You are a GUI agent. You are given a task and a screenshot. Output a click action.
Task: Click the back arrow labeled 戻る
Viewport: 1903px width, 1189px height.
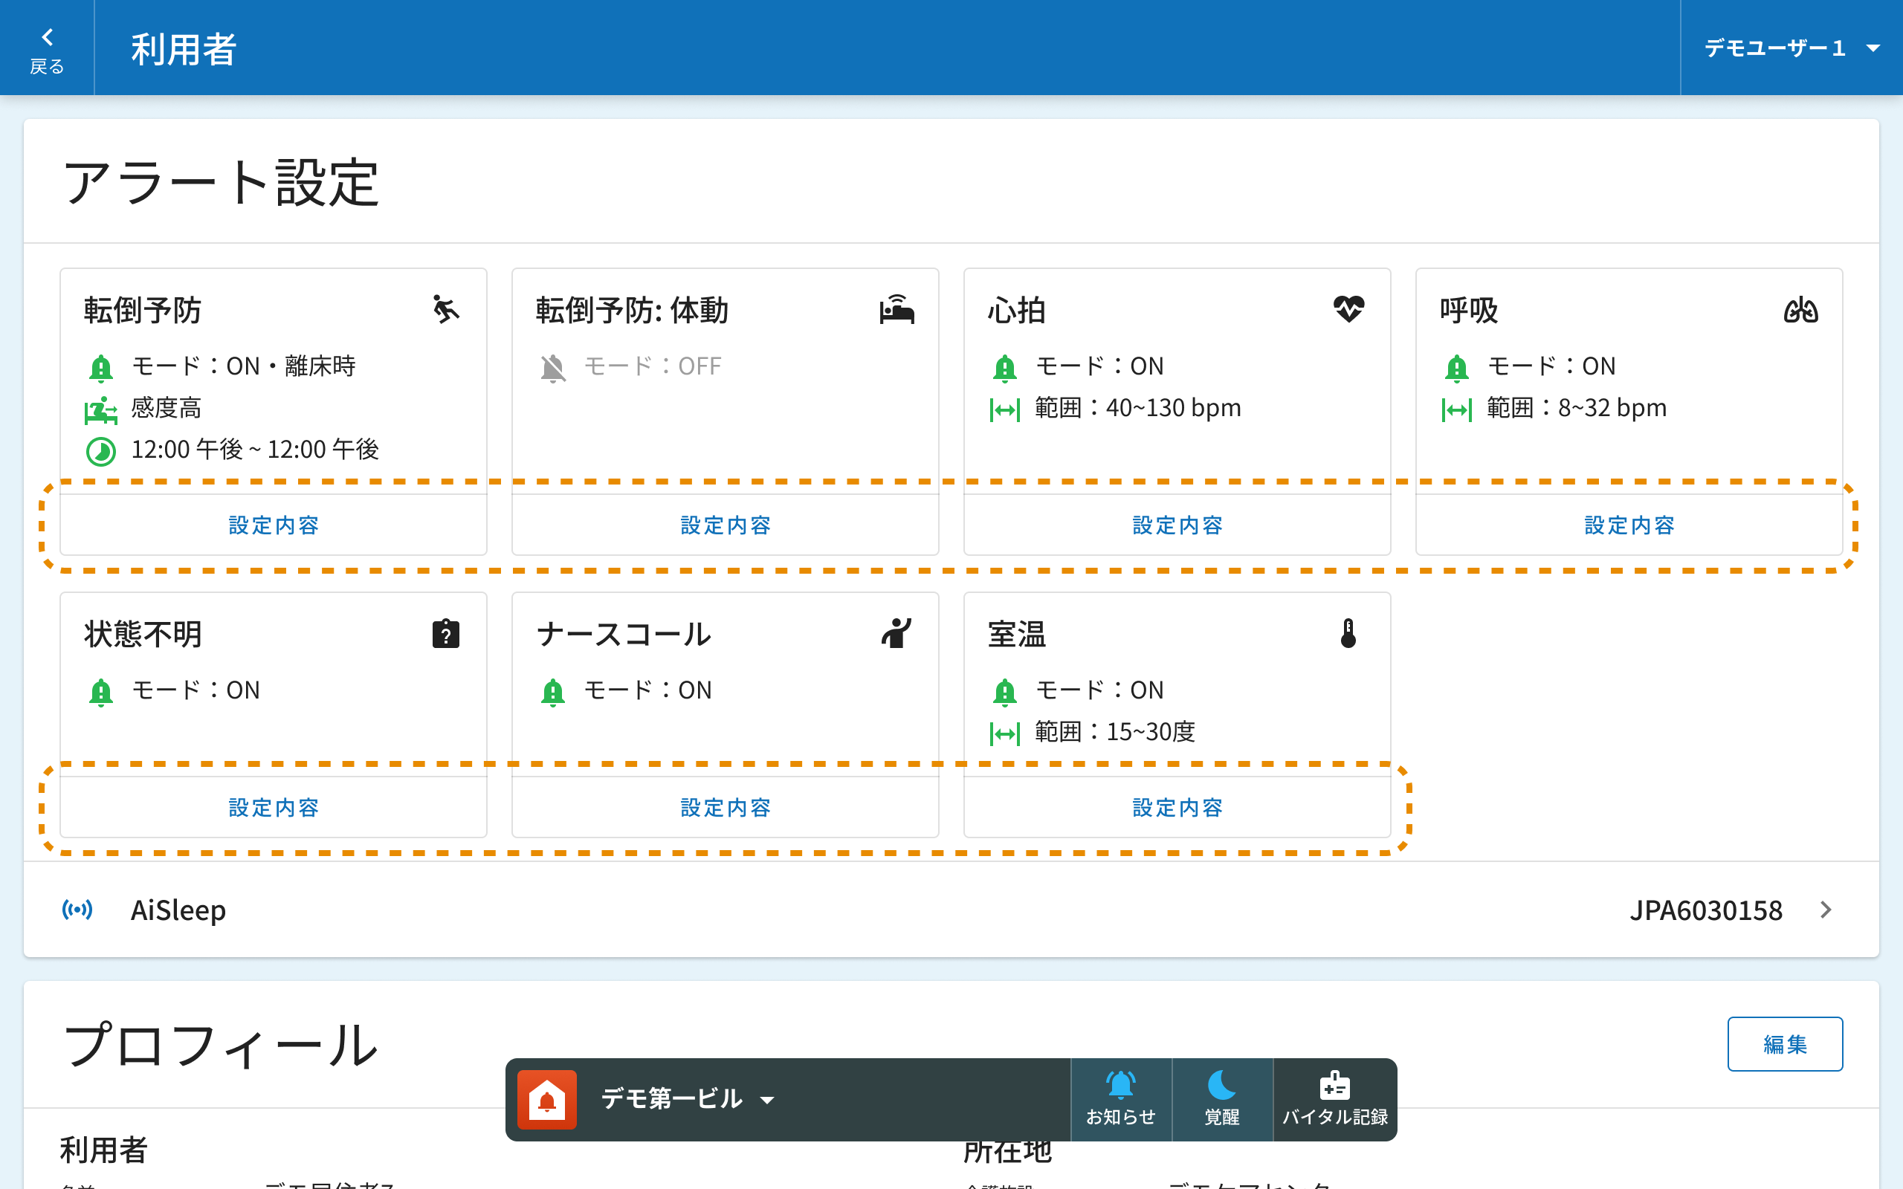pos(47,49)
